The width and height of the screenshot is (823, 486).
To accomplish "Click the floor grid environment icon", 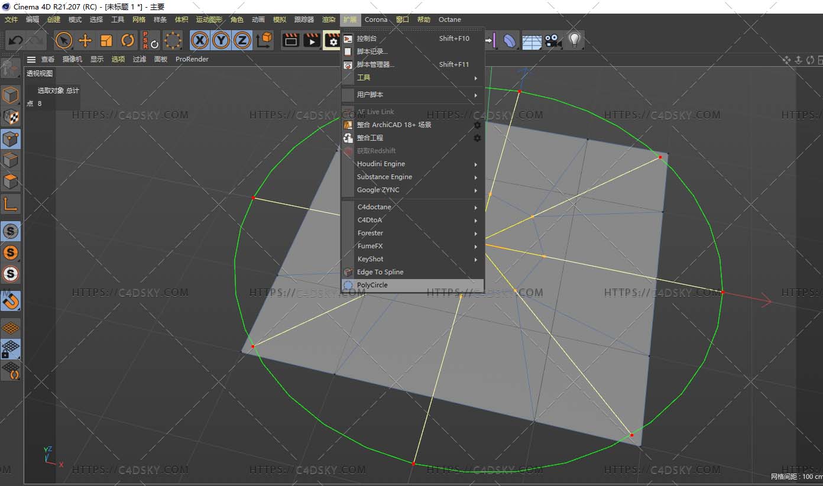I will pyautogui.click(x=532, y=41).
